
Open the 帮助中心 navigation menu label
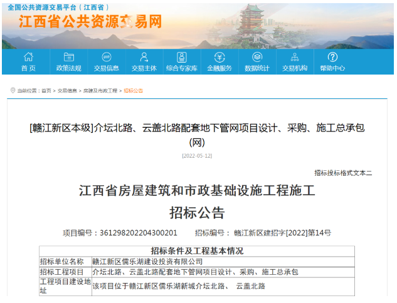(x=332, y=68)
